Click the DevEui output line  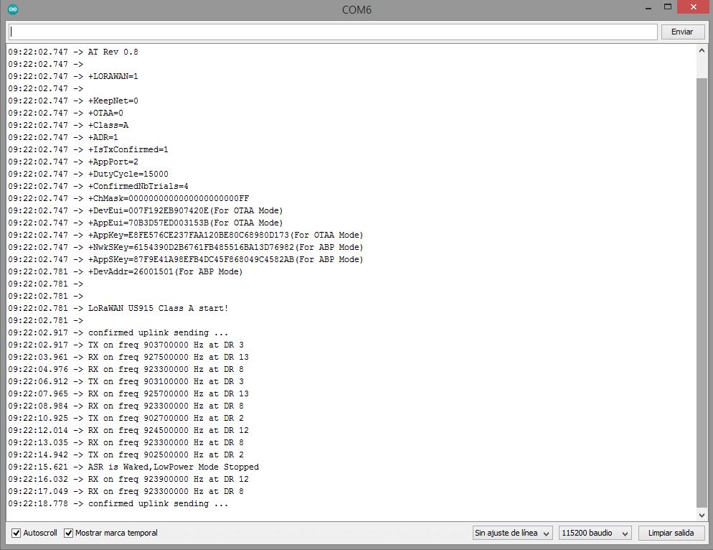click(146, 210)
